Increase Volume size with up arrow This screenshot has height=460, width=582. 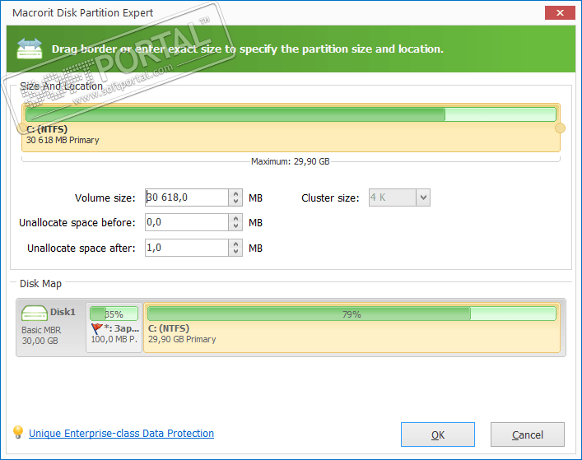pyautogui.click(x=235, y=193)
